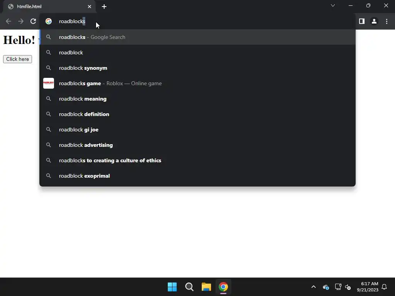The image size is (395, 296).
Task: Pick the 'roadblock meaning' suggestion
Action: [x=197, y=99]
